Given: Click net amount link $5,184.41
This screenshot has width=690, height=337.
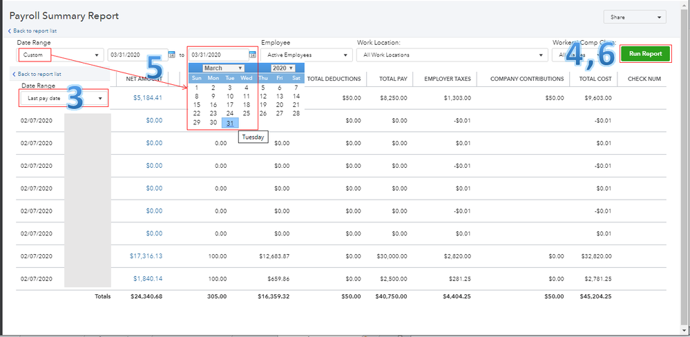Looking at the screenshot, I should pos(147,97).
